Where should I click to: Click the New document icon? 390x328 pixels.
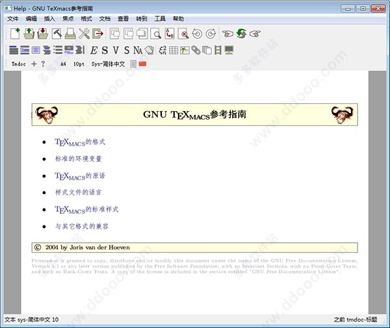tap(15, 34)
